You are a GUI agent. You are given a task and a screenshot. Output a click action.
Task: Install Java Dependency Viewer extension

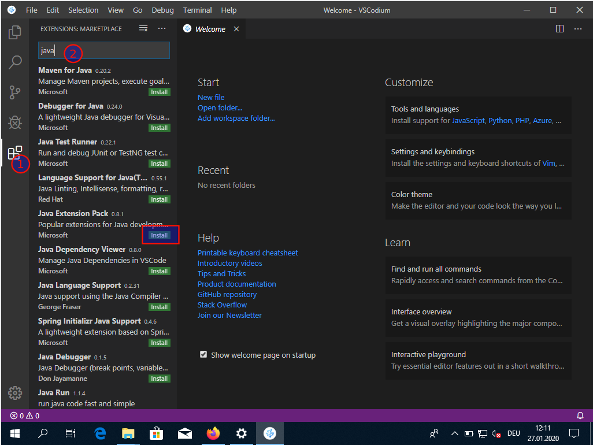pyautogui.click(x=159, y=272)
